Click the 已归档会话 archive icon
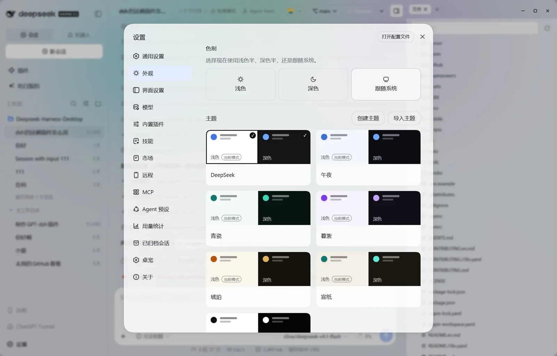Viewport: 557px width, 356px height. pyautogui.click(x=136, y=243)
